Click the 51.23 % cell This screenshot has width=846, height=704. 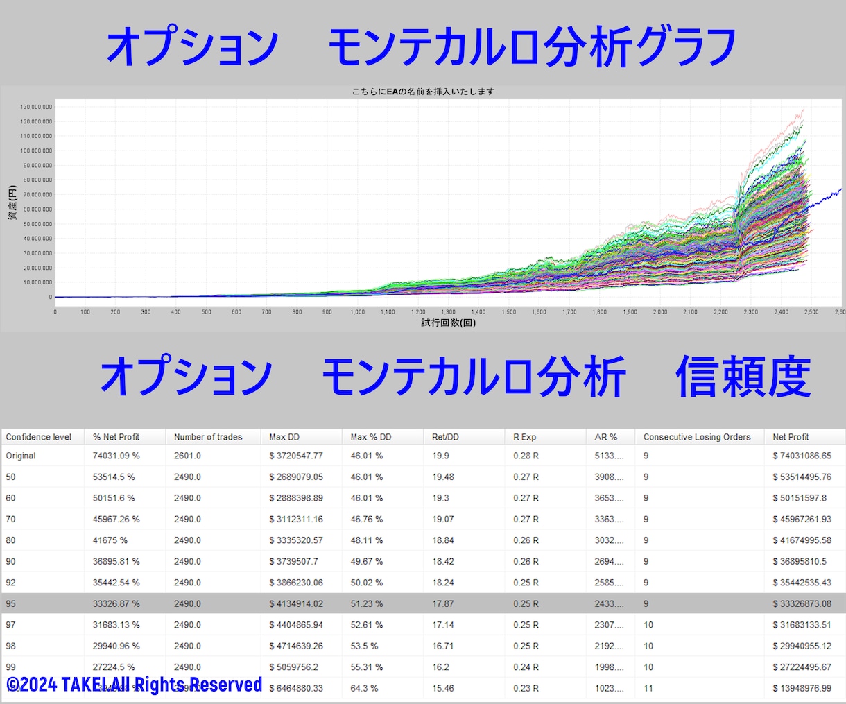tap(367, 603)
